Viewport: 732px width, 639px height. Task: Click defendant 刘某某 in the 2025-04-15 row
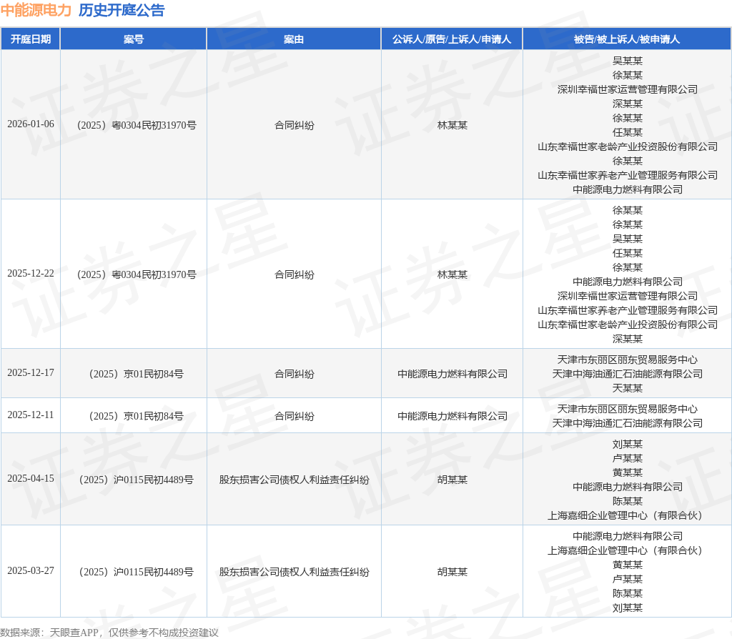[x=628, y=444]
